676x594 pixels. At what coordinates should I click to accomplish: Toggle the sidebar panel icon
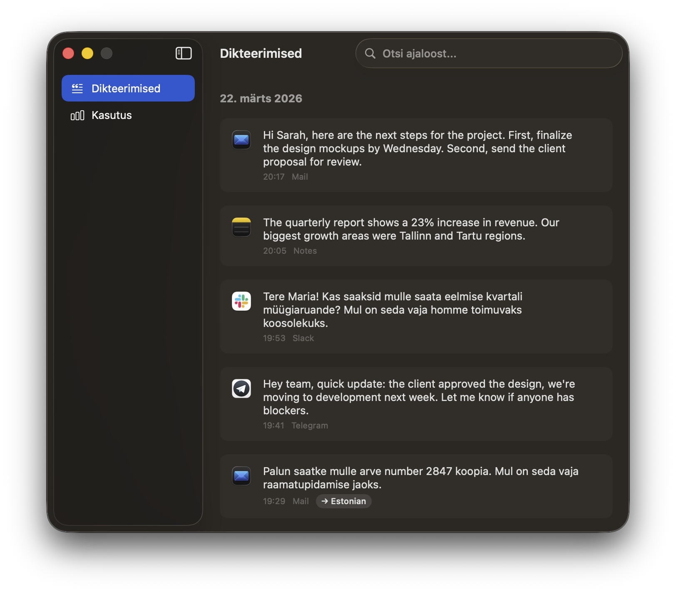click(x=184, y=53)
